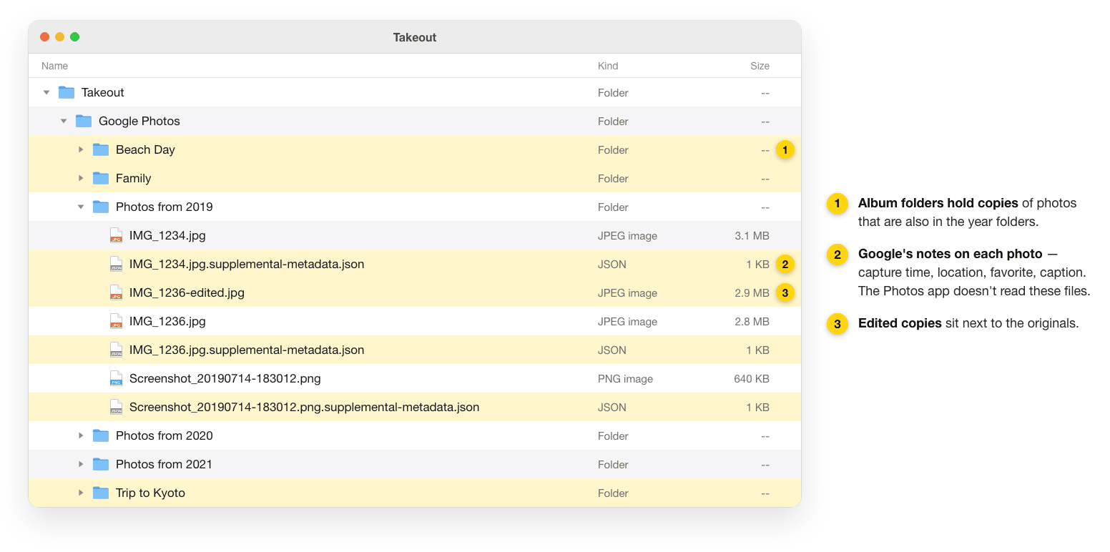Click the Screenshot_20190714-183012.png file icon
The width and height of the screenshot is (1110, 552).
tap(116, 378)
